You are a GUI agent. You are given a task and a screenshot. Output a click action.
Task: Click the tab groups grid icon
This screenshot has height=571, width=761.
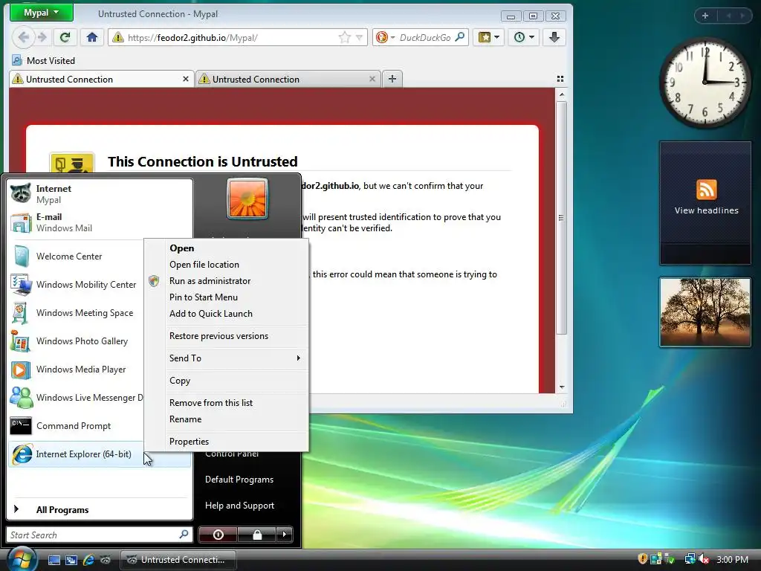[x=560, y=79]
